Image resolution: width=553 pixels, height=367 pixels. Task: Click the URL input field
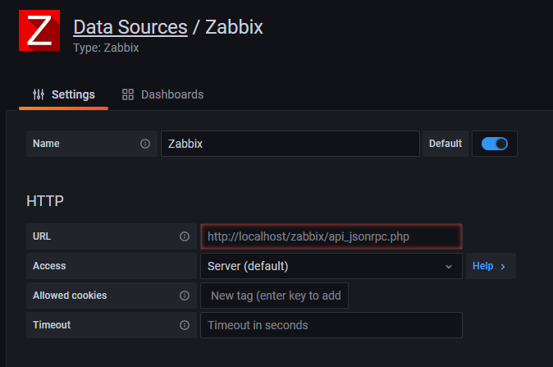click(331, 236)
